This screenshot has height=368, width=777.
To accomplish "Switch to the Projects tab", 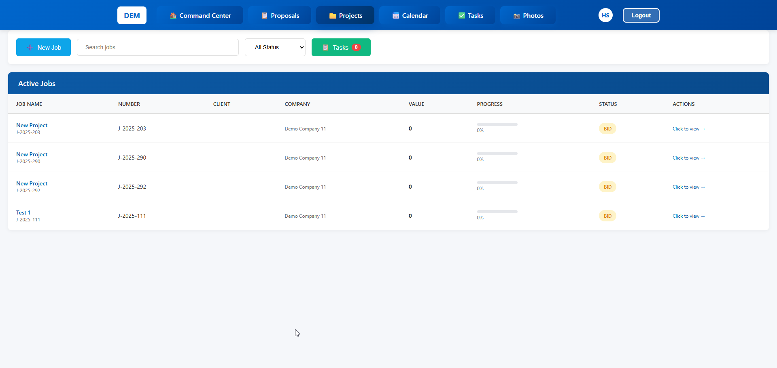I will click(345, 15).
